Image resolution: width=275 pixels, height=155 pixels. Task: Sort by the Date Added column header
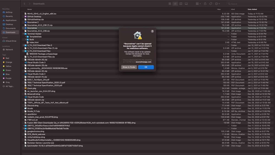tap(252, 9)
